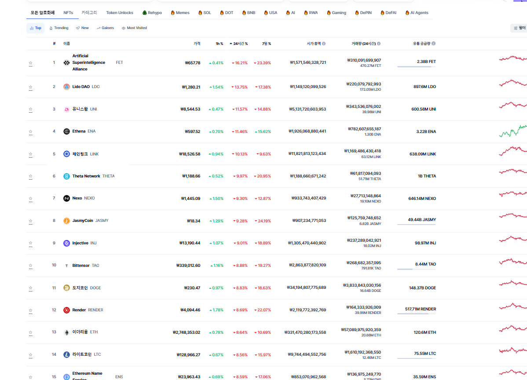Sort by the # rank column header
Image resolution: width=527 pixels, height=380 pixels.
click(x=54, y=44)
